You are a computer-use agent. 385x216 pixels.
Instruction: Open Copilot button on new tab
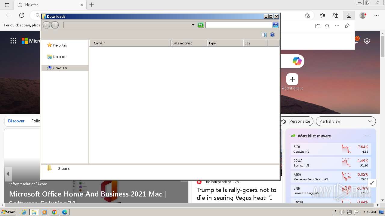tap(297, 61)
